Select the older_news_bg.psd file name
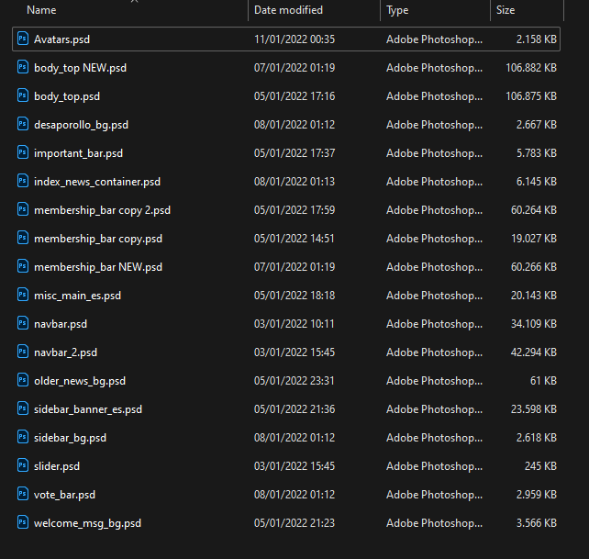 [80, 381]
